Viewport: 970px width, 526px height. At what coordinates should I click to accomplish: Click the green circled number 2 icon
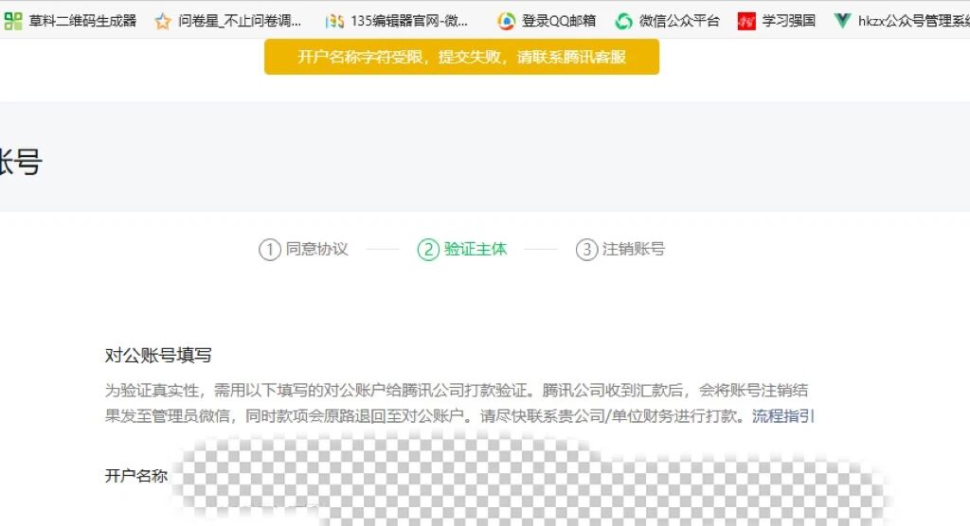point(428,250)
